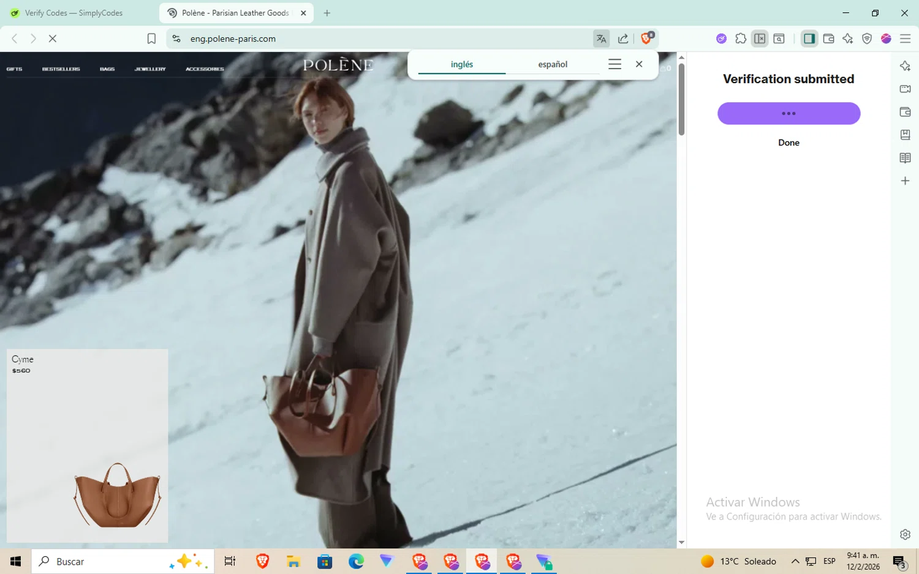Open the Brave main hamburger menu
This screenshot has height=574, width=919.
click(x=905, y=39)
